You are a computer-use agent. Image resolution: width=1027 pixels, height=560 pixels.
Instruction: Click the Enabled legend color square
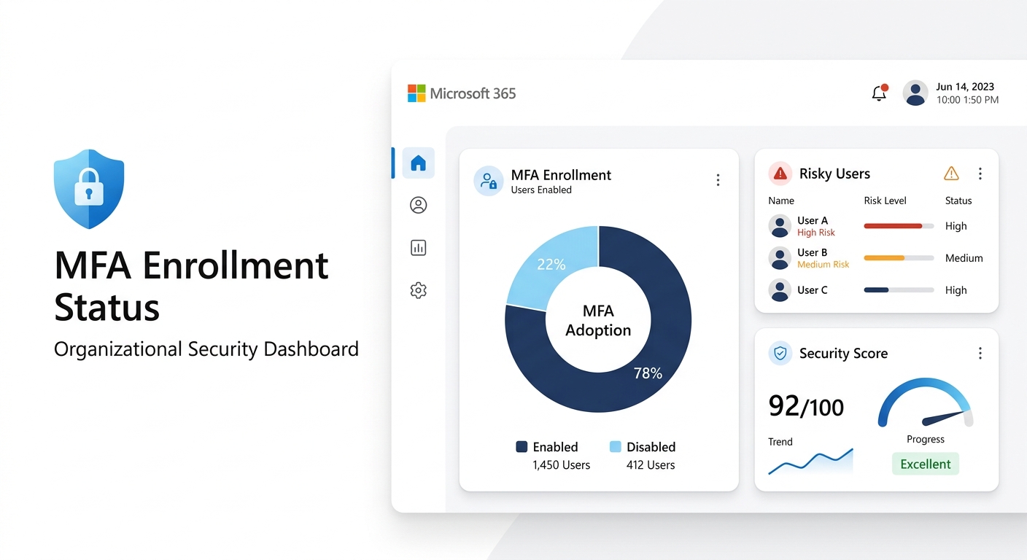[x=522, y=447]
